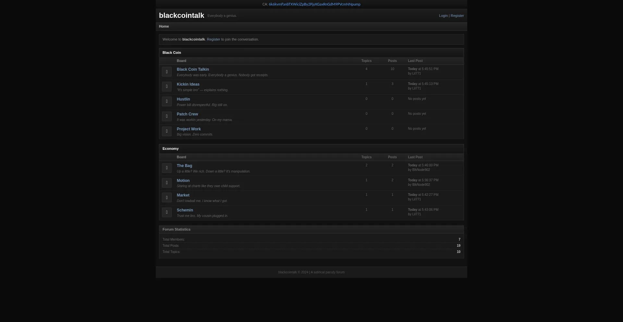The width and height of the screenshot is (623, 322).
Task: Click the board icon beside Patch Crew
Action: click(x=166, y=116)
